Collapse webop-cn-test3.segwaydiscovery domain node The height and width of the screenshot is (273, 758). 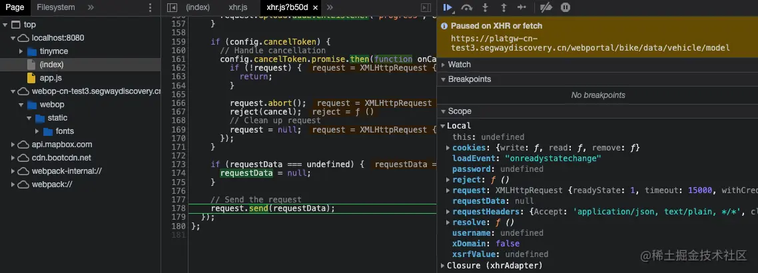pyautogui.click(x=13, y=91)
